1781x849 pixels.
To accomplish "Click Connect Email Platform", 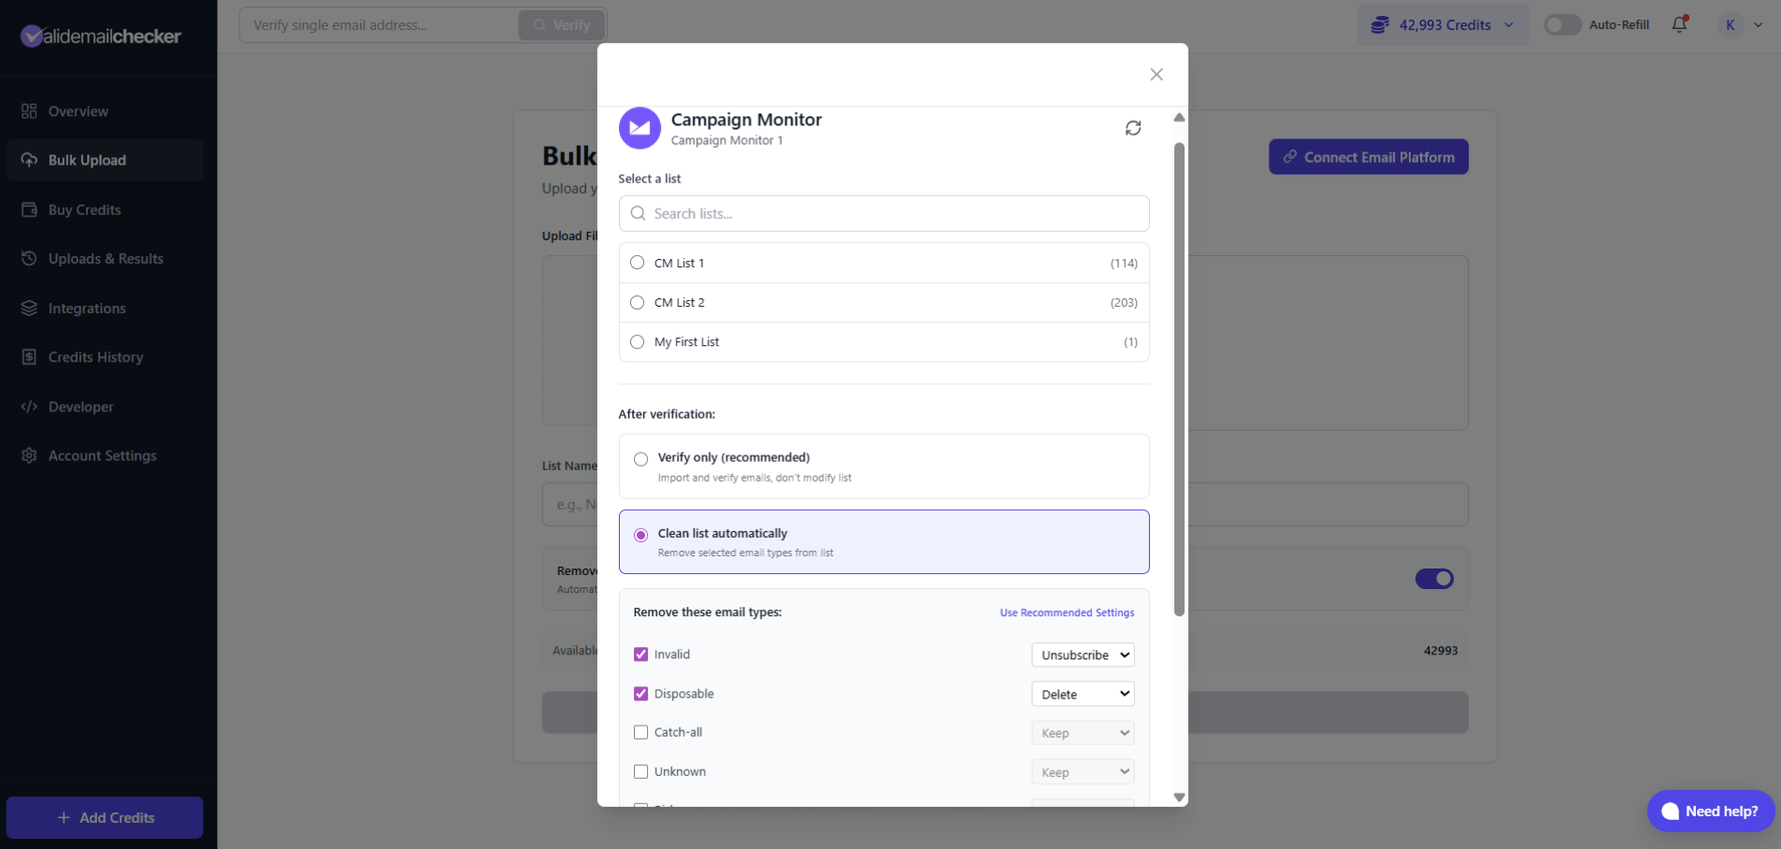I will (1367, 156).
